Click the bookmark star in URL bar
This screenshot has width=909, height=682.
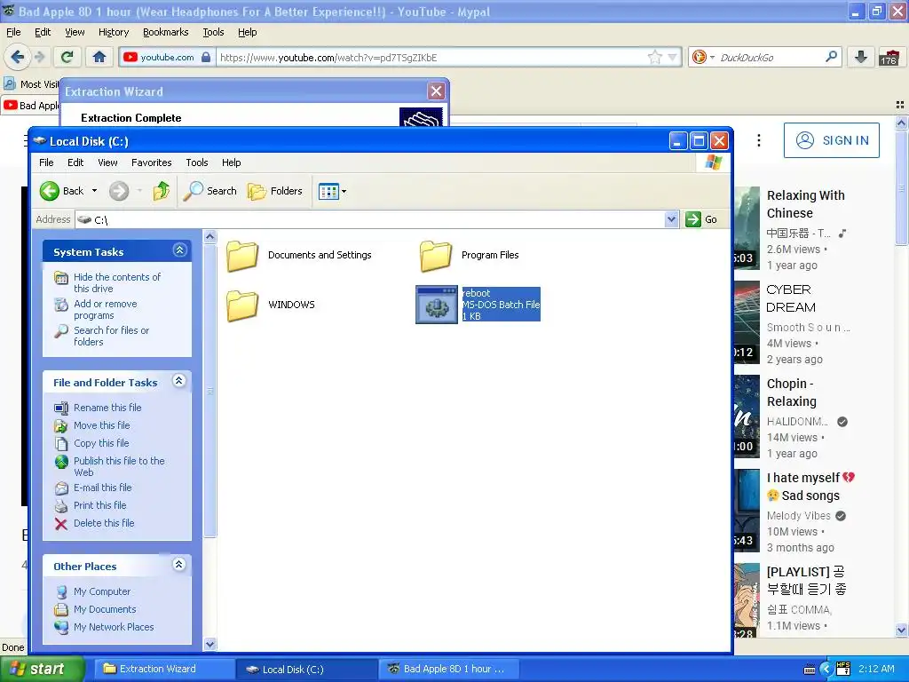point(654,57)
